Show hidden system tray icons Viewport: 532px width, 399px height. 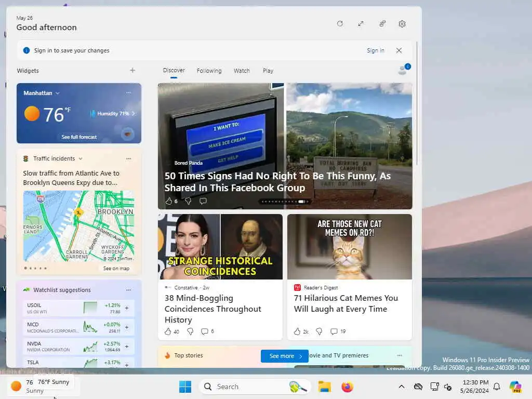(402, 387)
